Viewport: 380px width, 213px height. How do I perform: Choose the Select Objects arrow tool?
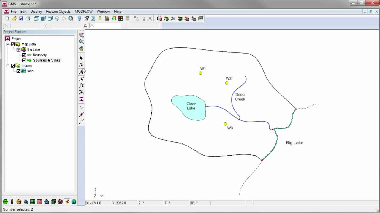[x=81, y=58]
